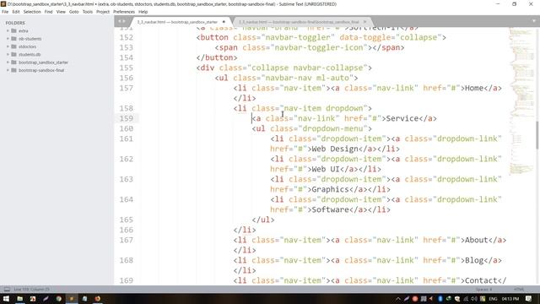Open the Find menu
540x304 pixels.
48,12
